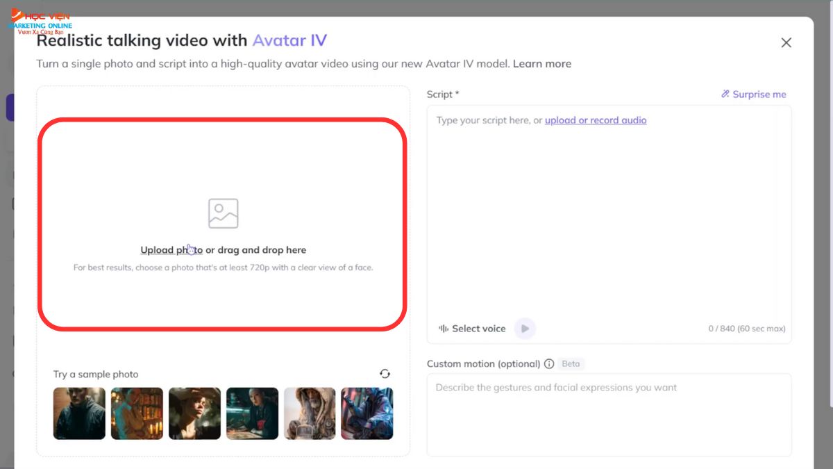Click the Upload photo link
The image size is (833, 469).
click(x=171, y=250)
